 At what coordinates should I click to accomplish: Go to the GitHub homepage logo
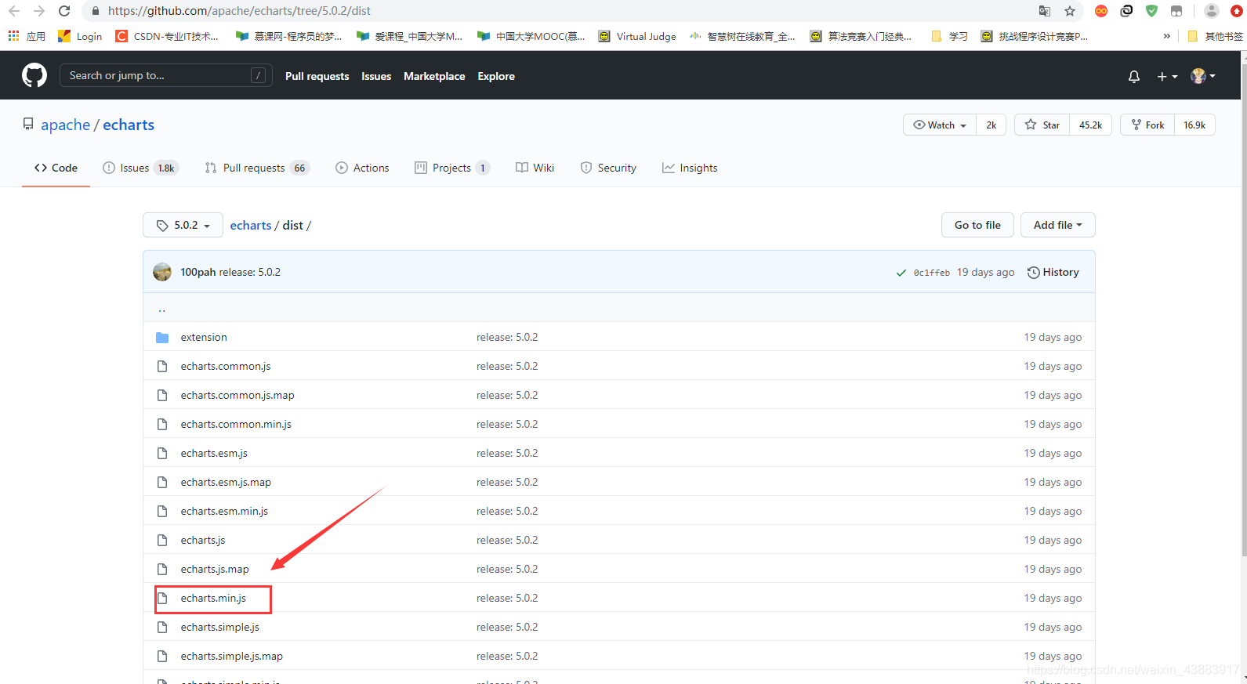(34, 75)
